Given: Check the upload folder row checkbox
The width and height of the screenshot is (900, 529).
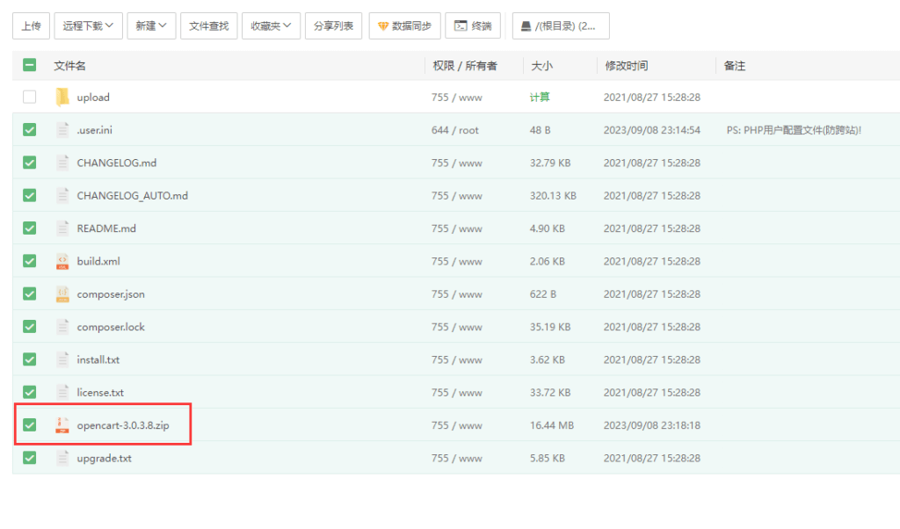Looking at the screenshot, I should (x=30, y=97).
